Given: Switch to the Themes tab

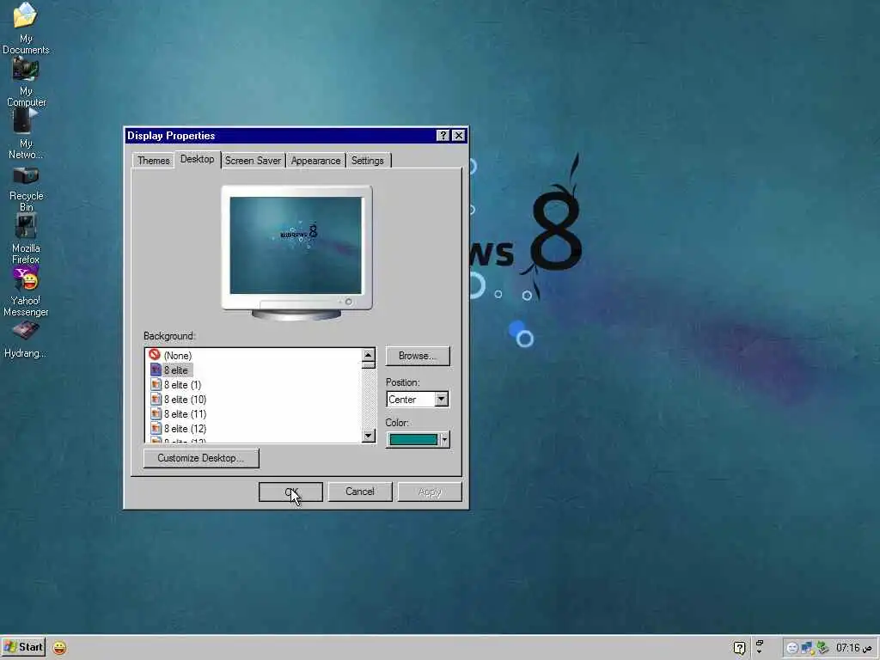Looking at the screenshot, I should [153, 161].
